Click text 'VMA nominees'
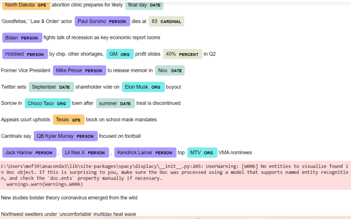This screenshot has height=219, width=351. coord(235,153)
